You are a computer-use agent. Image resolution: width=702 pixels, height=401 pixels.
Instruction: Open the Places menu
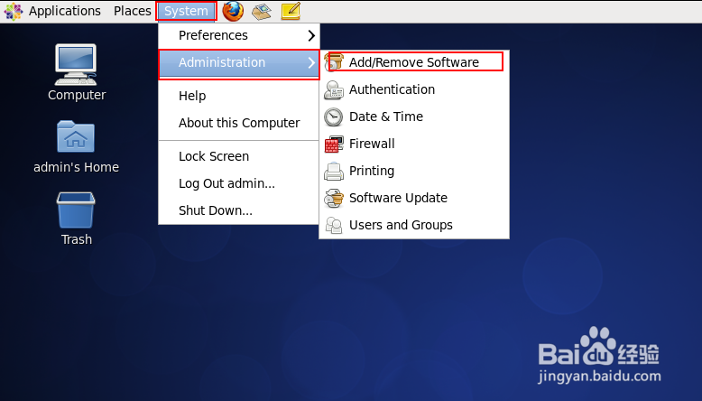click(x=132, y=11)
